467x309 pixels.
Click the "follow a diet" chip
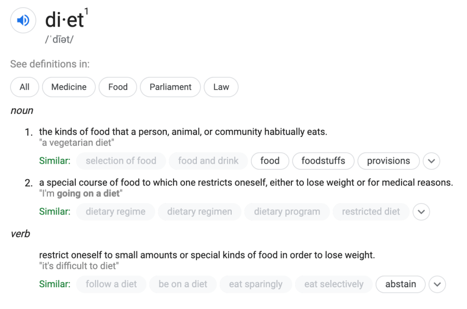coord(111,285)
